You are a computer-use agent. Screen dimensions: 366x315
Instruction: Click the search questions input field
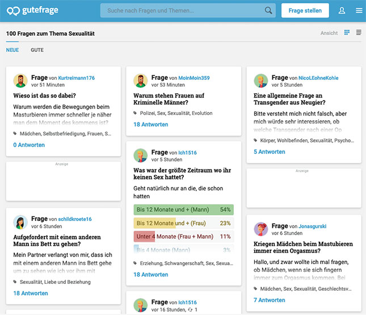(x=182, y=10)
